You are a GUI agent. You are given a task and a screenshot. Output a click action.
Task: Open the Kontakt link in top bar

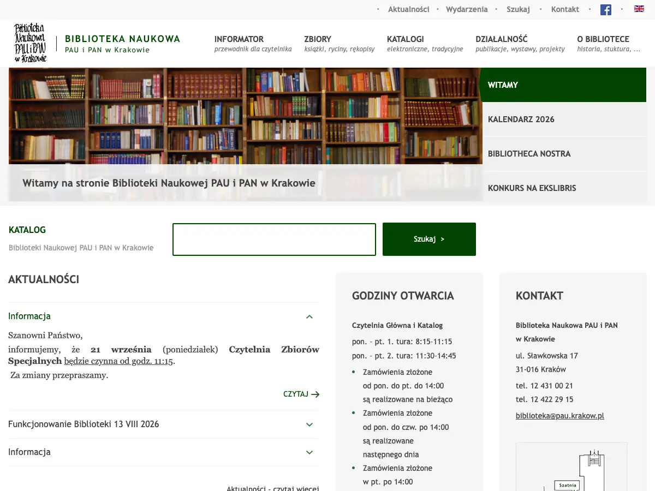565,9
